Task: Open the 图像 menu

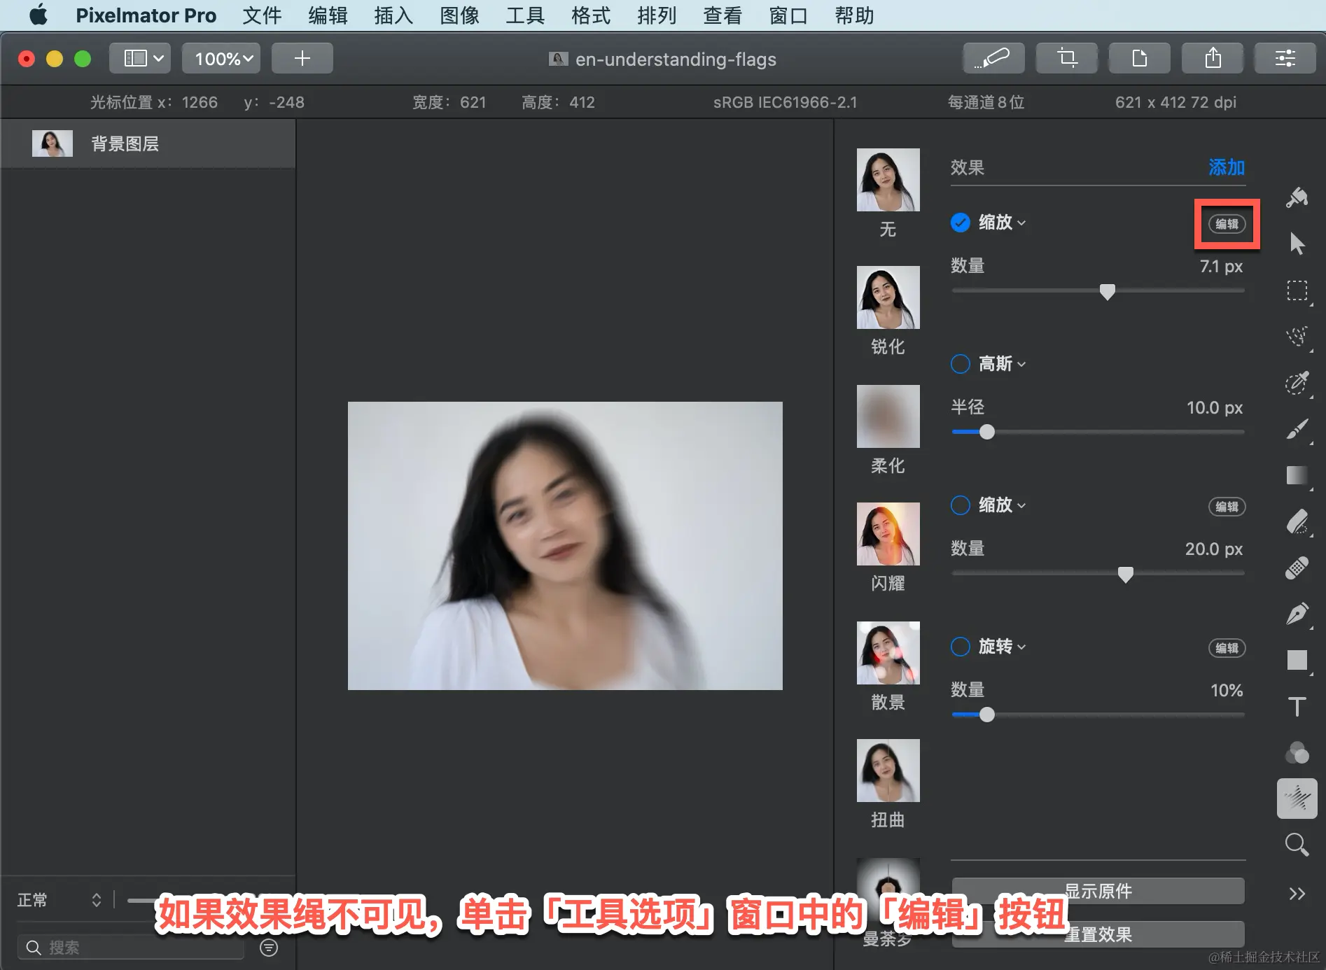Action: (x=459, y=15)
